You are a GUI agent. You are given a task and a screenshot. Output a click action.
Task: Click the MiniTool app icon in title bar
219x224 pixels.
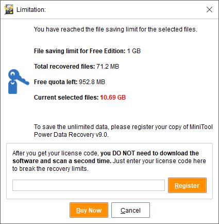pyautogui.click(x=9, y=9)
